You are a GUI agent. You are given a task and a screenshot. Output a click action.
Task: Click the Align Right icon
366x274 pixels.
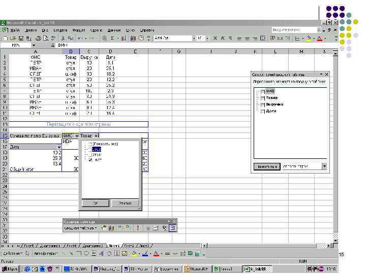pos(255,38)
